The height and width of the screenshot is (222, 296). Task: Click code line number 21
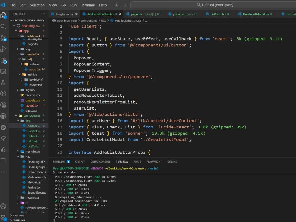60,152
